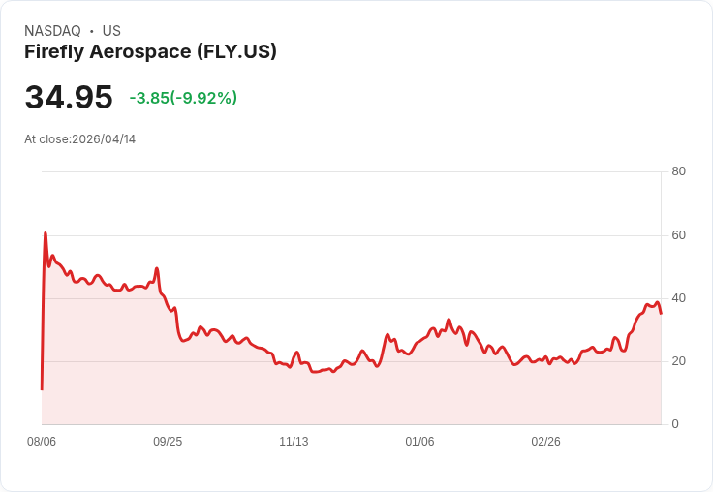Screen dimensions: 713x492
Task: Click the US market label
Action: click(111, 31)
